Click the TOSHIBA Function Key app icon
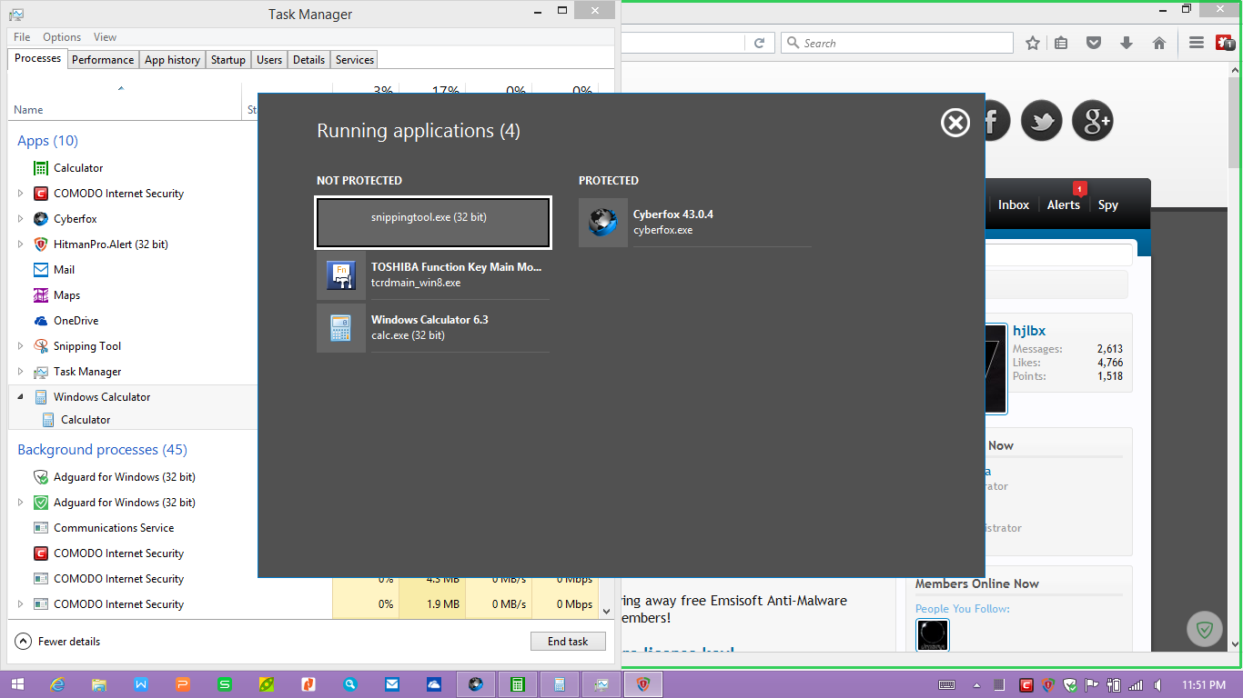This screenshot has height=698, width=1243. pos(340,275)
